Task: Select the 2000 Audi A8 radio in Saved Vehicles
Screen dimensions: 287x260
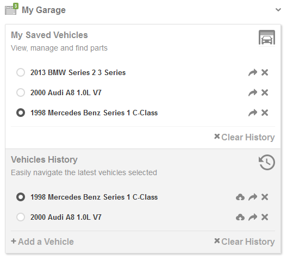Action: [21, 92]
